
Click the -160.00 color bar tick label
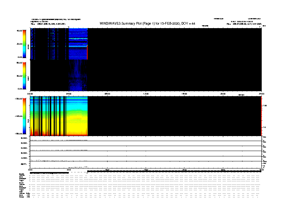pos(19,134)
